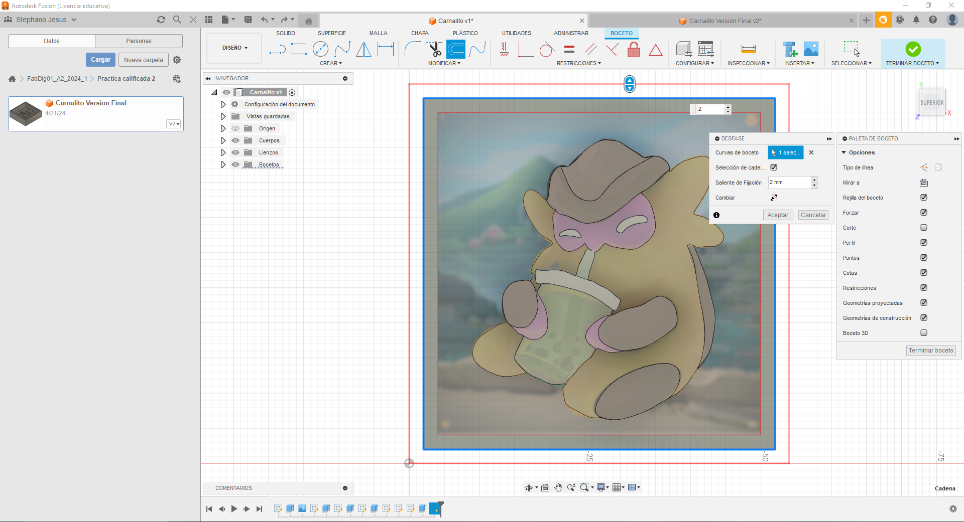This screenshot has width=964, height=522.
Task: Click the Insert Canvas image icon
Action: click(811, 49)
